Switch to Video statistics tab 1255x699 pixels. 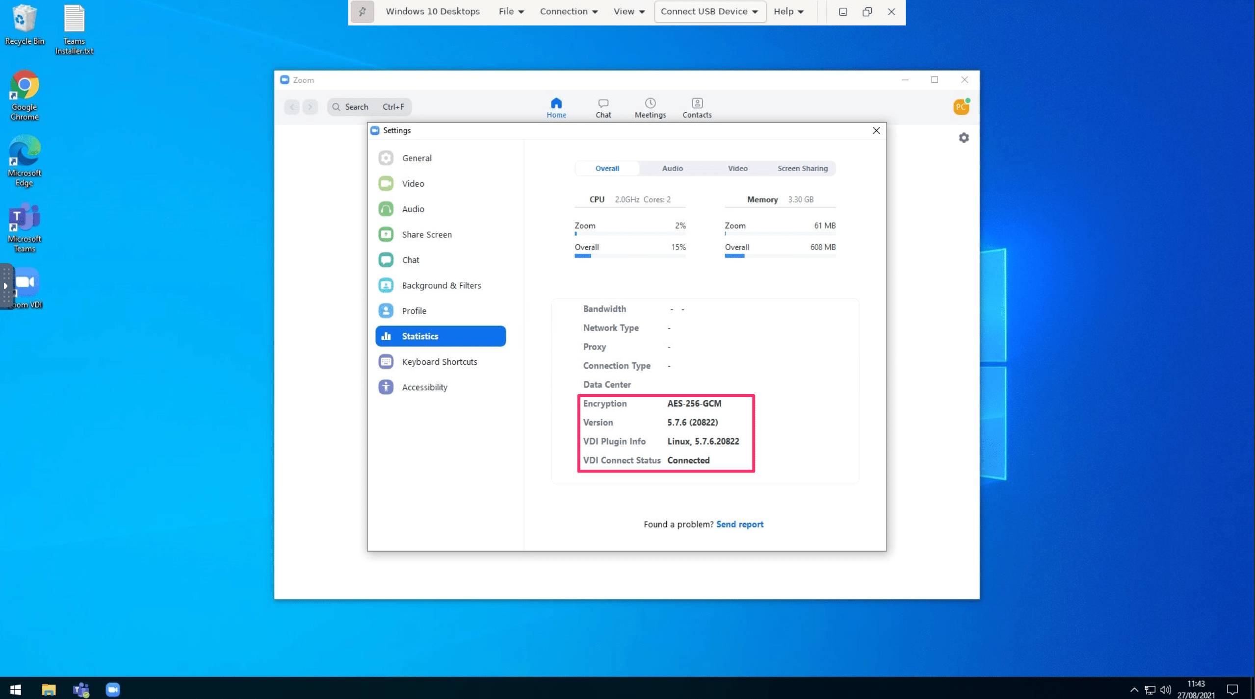coord(737,168)
